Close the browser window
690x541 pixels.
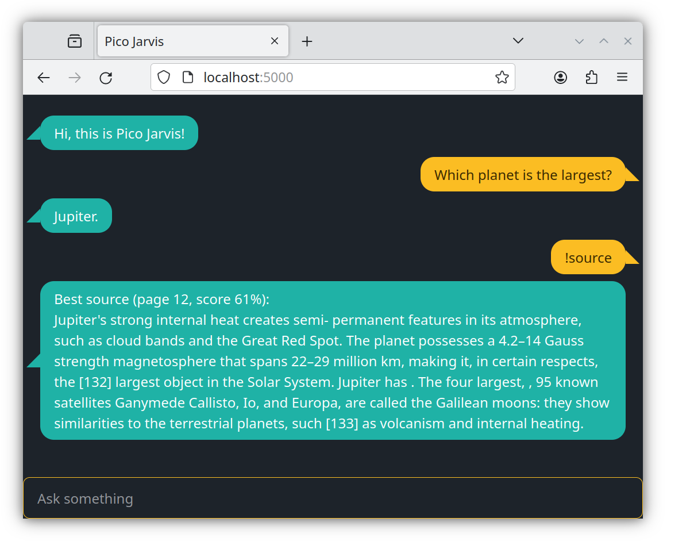[x=628, y=41]
